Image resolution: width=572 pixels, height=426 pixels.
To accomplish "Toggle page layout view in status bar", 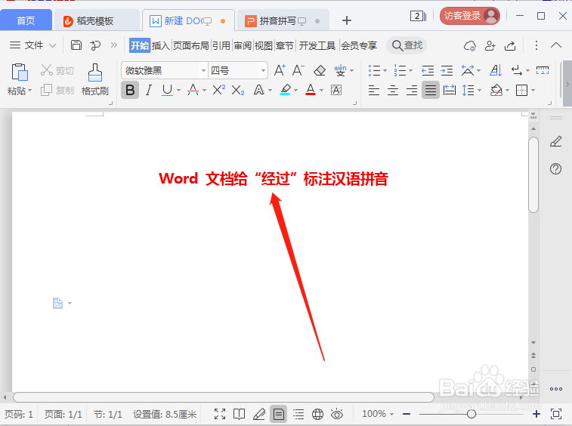I will click(278, 414).
